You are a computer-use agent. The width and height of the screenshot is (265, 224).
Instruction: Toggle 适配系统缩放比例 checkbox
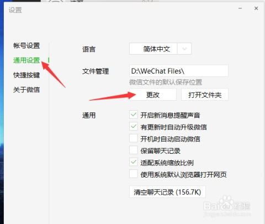tap(134, 162)
